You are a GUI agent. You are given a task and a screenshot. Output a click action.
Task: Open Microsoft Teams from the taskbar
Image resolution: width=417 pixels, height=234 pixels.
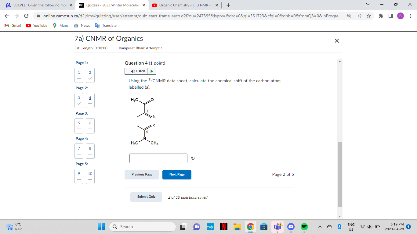click(x=277, y=227)
